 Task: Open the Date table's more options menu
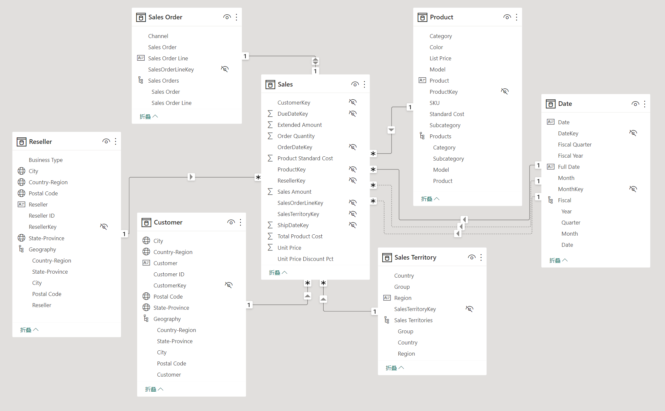click(x=645, y=104)
